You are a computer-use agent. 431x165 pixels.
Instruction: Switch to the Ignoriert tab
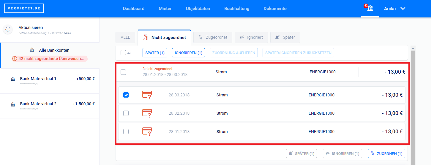click(251, 38)
